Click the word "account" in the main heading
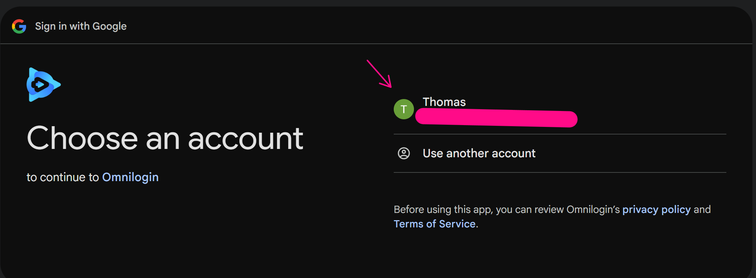Image resolution: width=756 pixels, height=278 pixels. [x=245, y=138]
